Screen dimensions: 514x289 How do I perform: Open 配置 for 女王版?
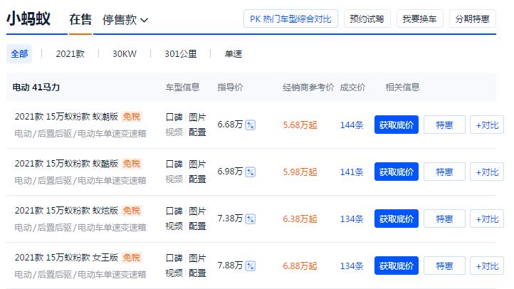(197, 273)
